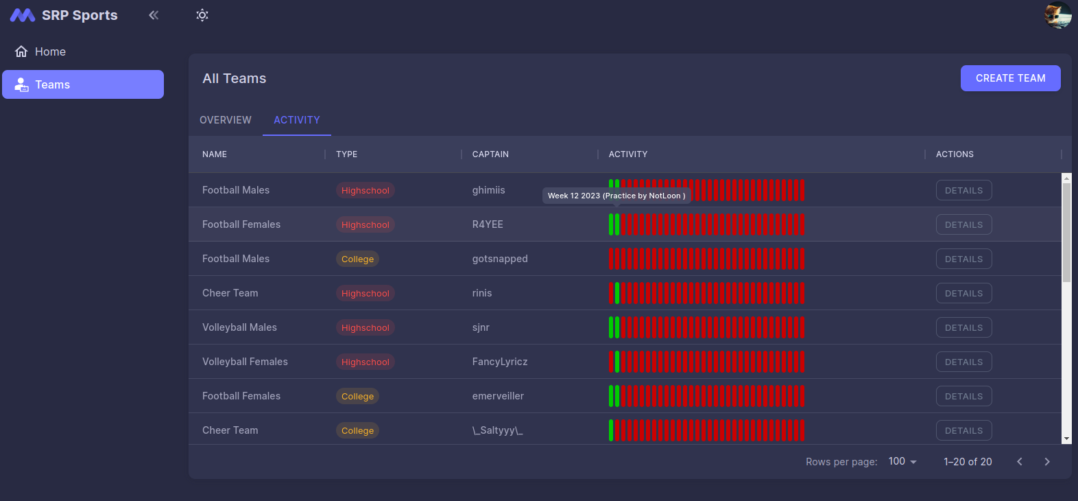Image resolution: width=1078 pixels, height=501 pixels.
Task: Open the rows per page dropdown
Action: [902, 462]
